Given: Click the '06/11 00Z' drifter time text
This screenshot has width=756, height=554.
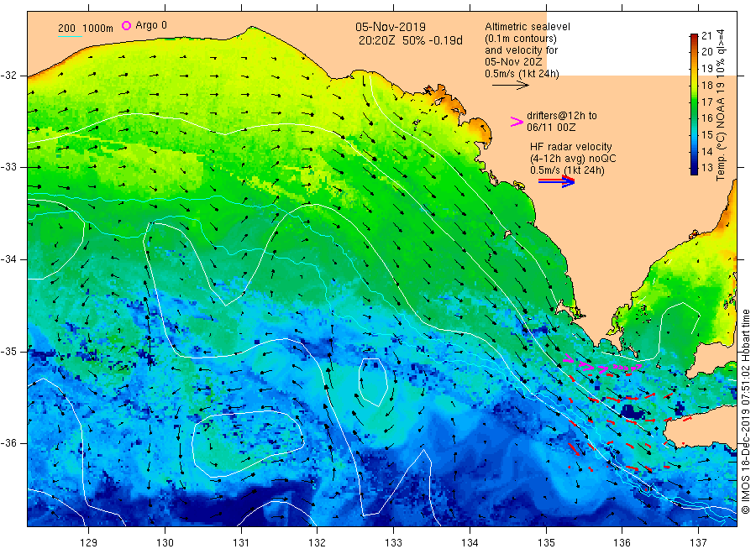Looking at the screenshot, I should point(551,128).
